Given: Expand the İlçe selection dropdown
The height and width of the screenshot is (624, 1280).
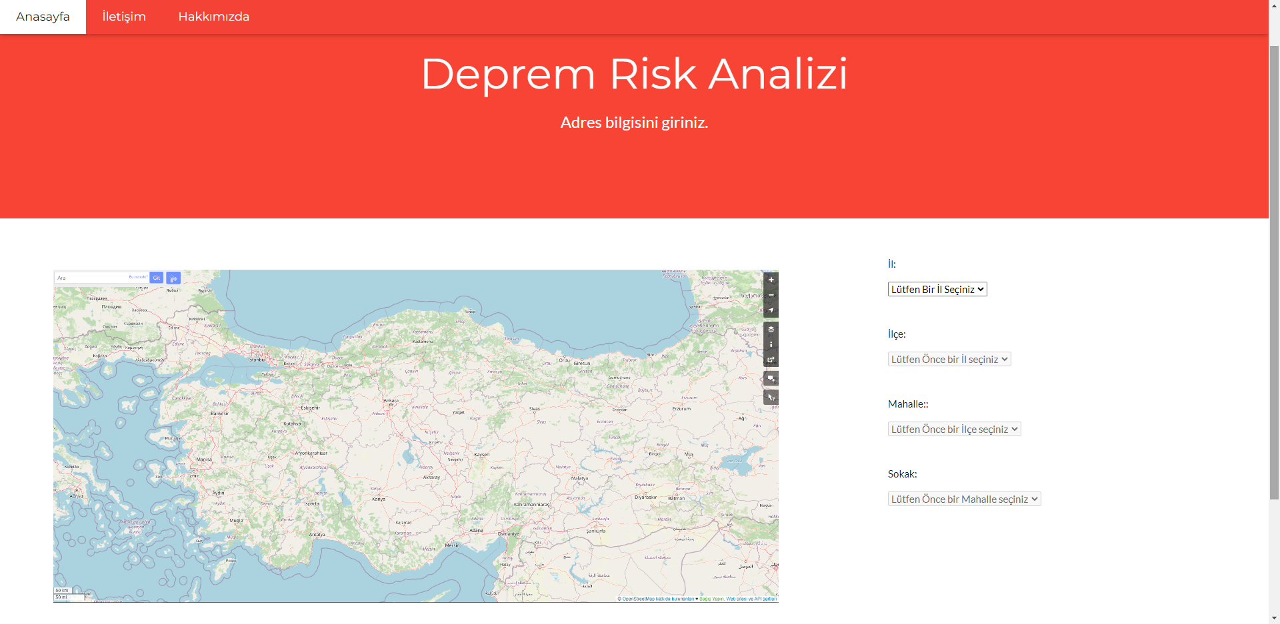Looking at the screenshot, I should [949, 358].
